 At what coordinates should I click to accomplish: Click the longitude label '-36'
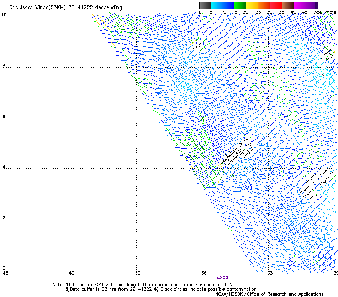pos(202,273)
